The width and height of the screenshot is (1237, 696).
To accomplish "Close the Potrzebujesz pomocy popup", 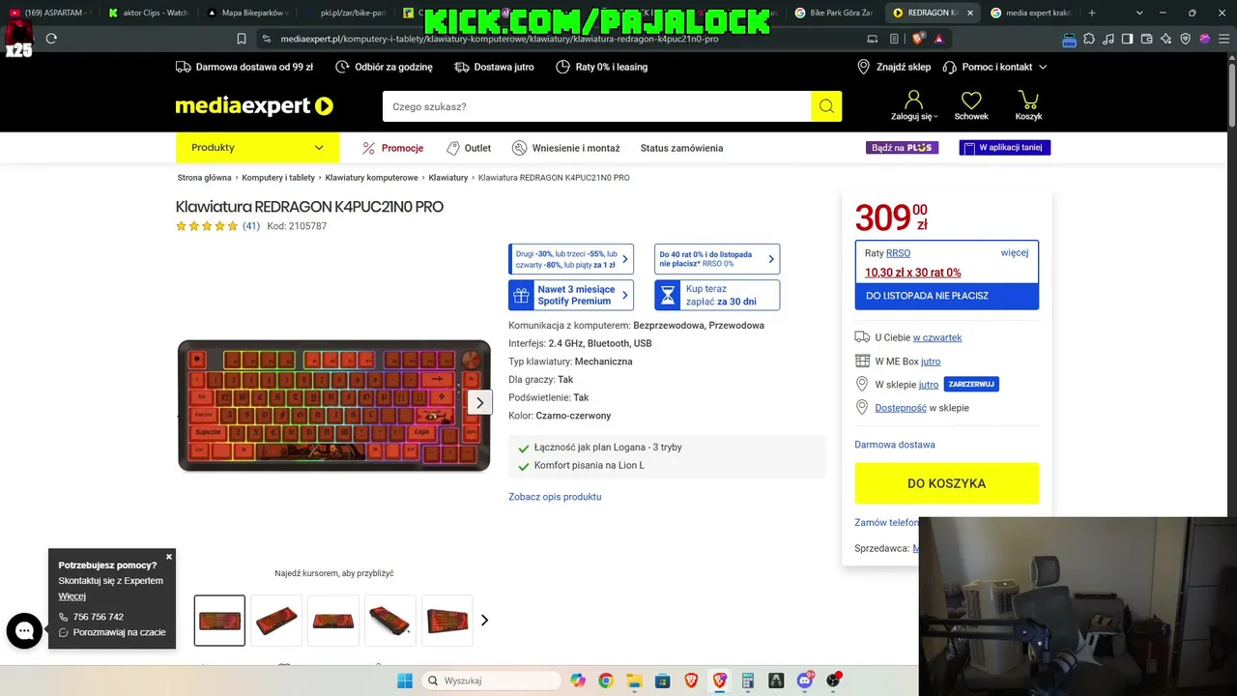I will point(169,557).
